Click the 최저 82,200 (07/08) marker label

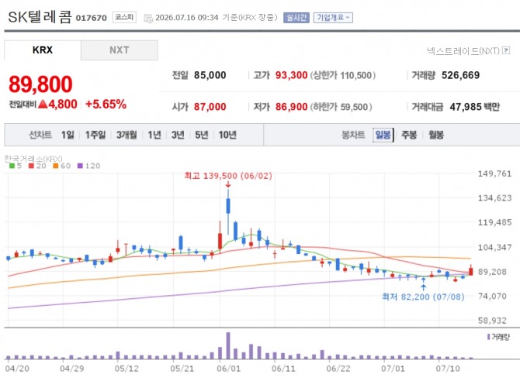pos(423,297)
